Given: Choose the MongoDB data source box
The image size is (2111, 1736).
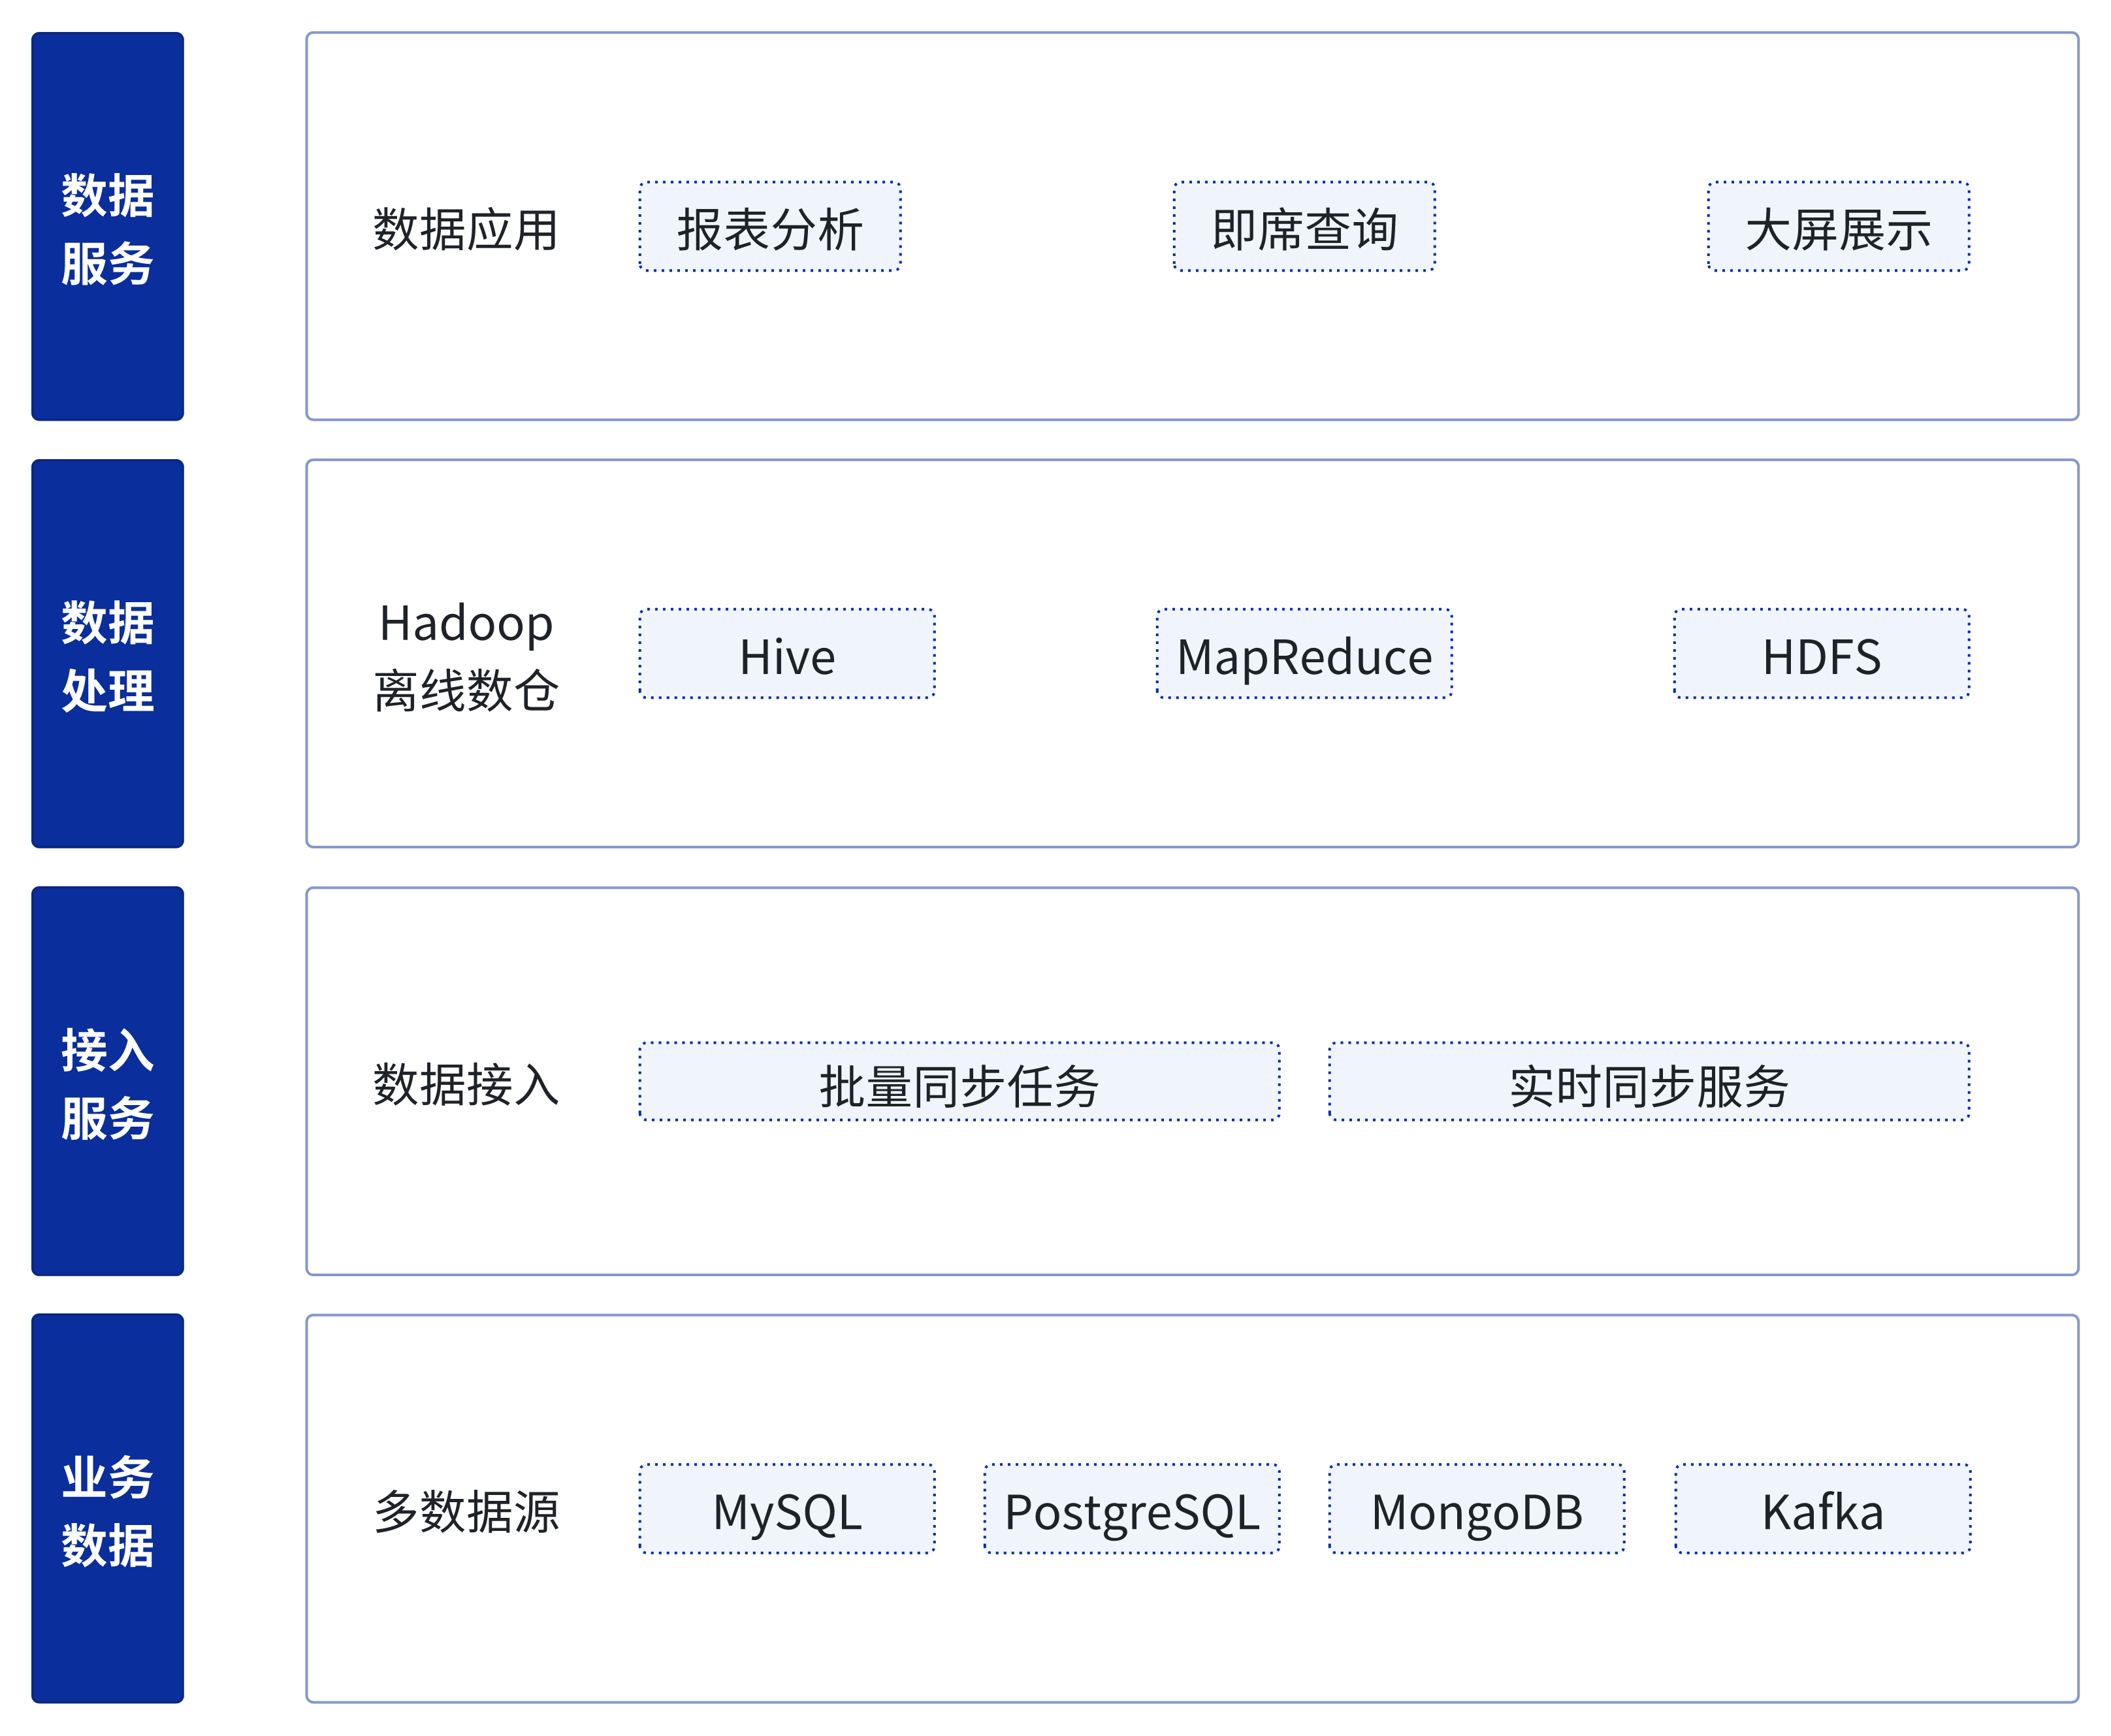Looking at the screenshot, I should (1477, 1509).
